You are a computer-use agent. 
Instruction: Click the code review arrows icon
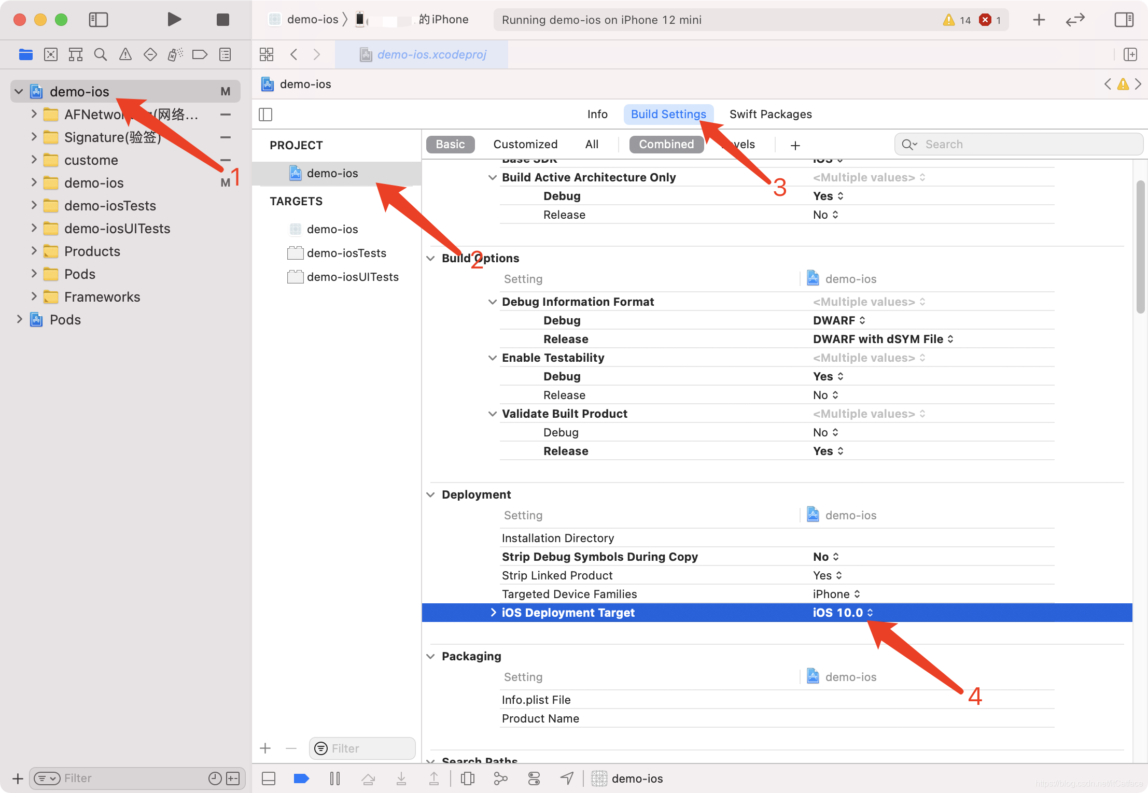pos(1075,20)
